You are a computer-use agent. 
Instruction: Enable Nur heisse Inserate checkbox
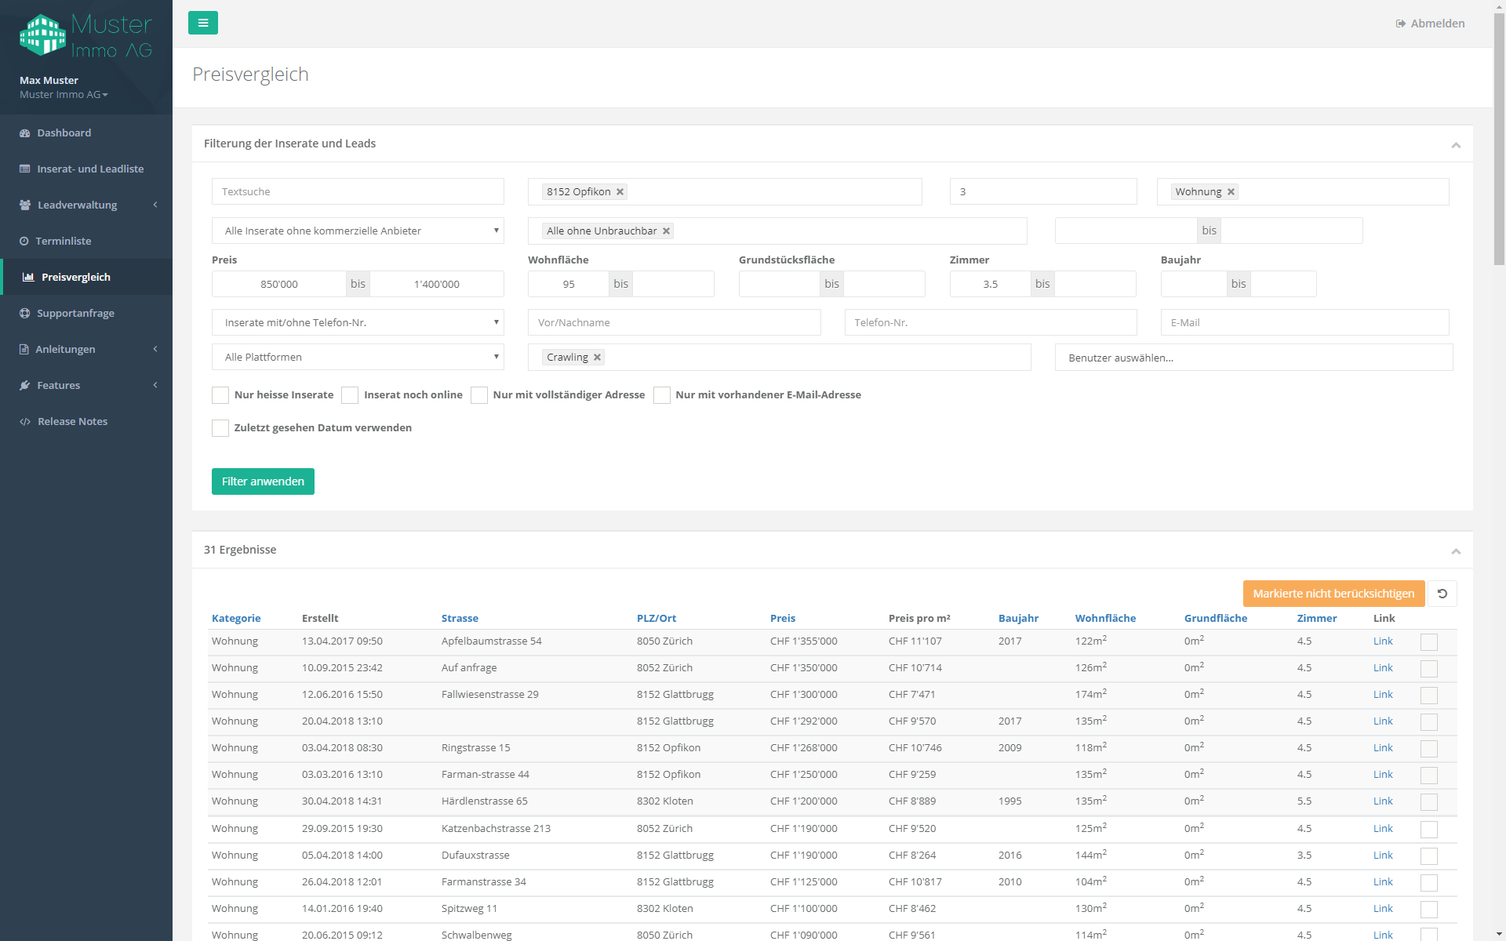pyautogui.click(x=220, y=395)
